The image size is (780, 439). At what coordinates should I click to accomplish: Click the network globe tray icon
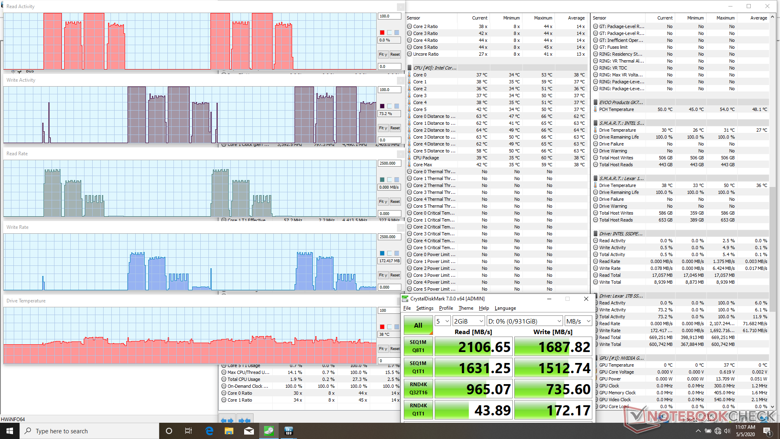coord(718,431)
